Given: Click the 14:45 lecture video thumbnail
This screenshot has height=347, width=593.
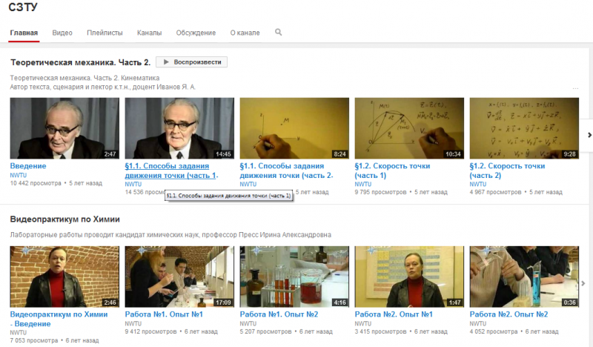Looking at the screenshot, I should [179, 128].
